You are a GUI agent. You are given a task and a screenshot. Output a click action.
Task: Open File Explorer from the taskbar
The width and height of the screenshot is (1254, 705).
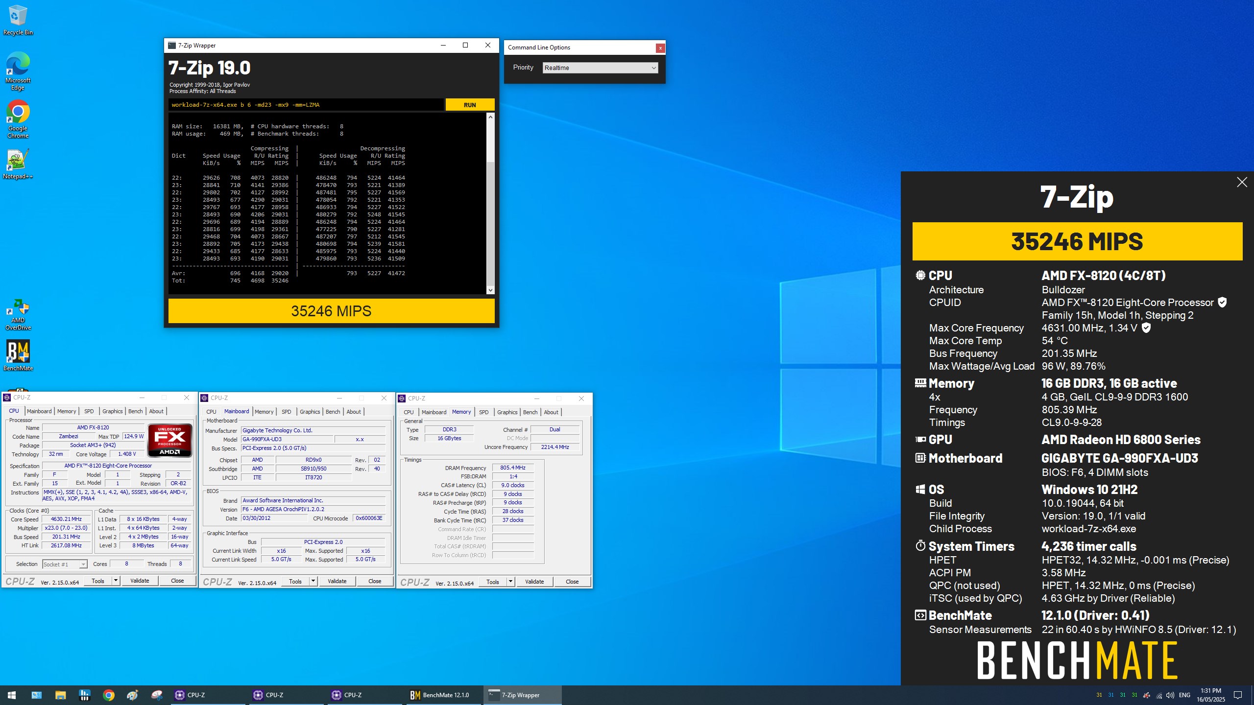(60, 695)
